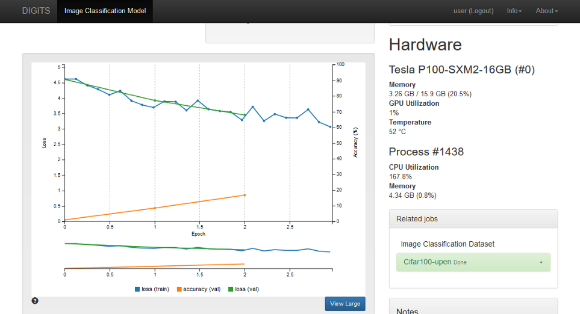
Task: Click the last blue train loss data point
Action: (x=330, y=127)
